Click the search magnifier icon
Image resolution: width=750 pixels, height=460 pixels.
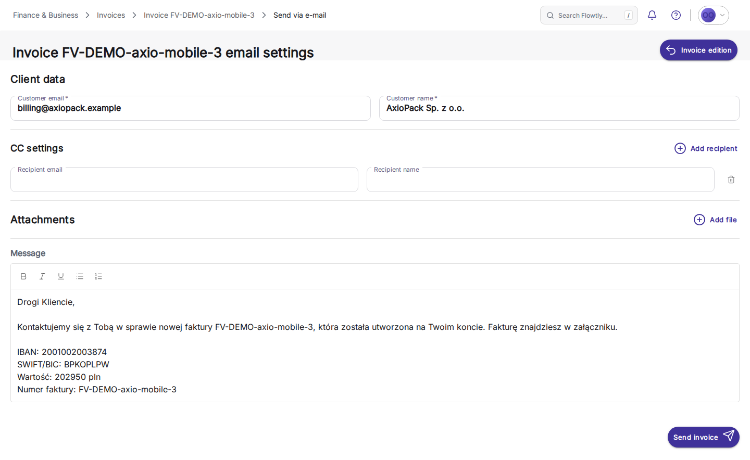(x=550, y=16)
